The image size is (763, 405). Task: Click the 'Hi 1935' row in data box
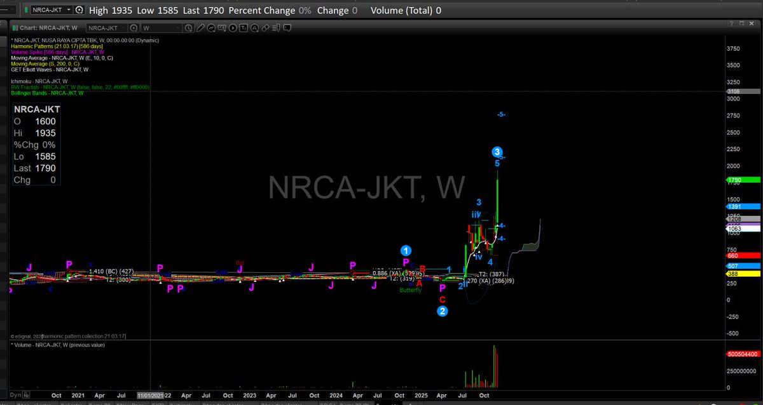(35, 133)
